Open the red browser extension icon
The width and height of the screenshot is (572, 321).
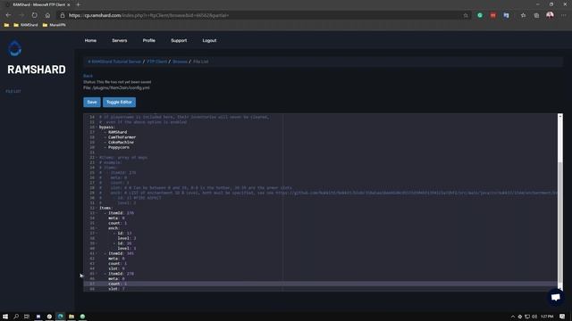click(x=493, y=15)
